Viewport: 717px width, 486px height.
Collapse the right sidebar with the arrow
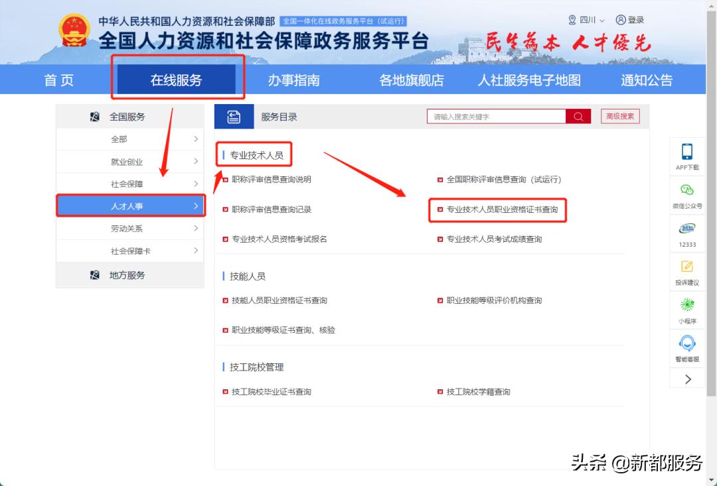click(x=687, y=378)
